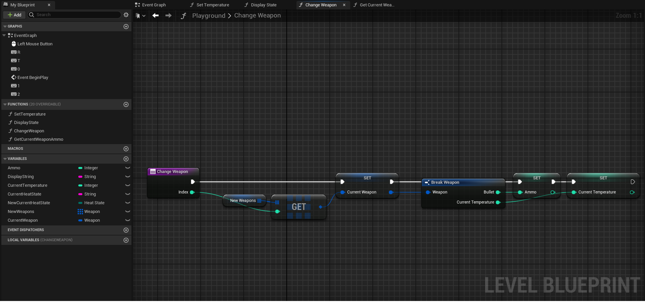Collapse the GRAPHS section
645x302 pixels.
5,27
